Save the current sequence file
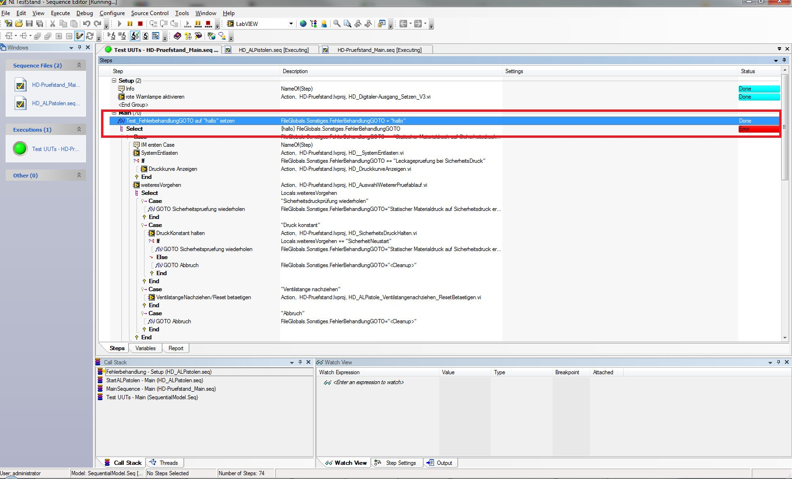 pos(29,24)
